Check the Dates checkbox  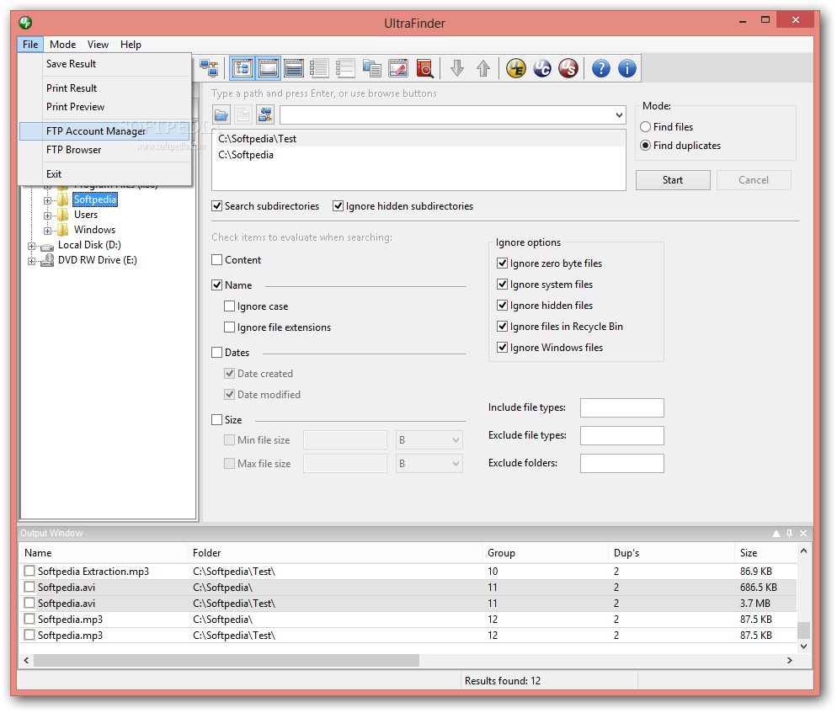point(216,352)
